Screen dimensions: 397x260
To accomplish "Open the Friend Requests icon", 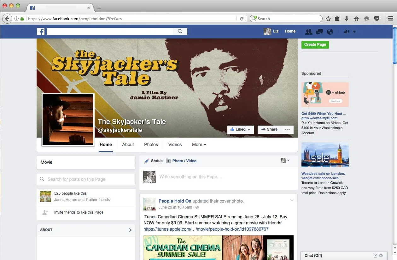I will 309,32.
